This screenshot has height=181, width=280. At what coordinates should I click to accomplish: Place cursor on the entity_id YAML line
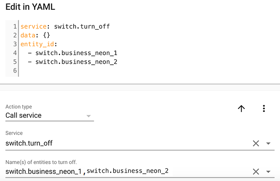click(x=39, y=44)
